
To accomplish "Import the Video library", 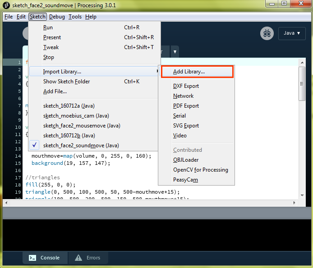I will pyautogui.click(x=197, y=136).
